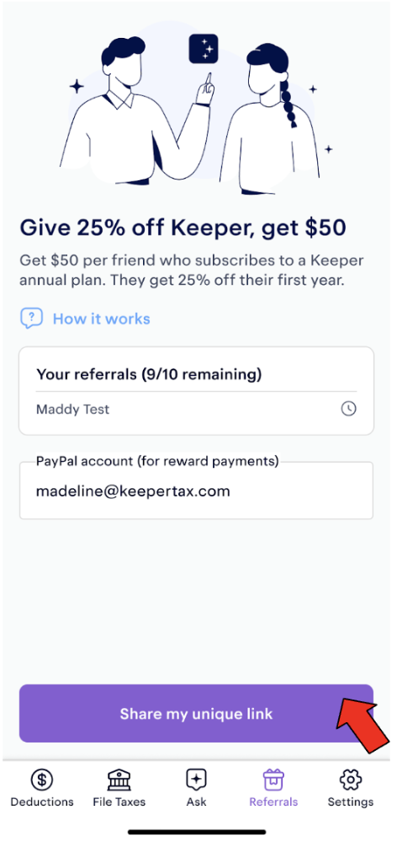Image resolution: width=397 pixels, height=858 pixels.
Task: Click the How it works link
Action: [101, 319]
